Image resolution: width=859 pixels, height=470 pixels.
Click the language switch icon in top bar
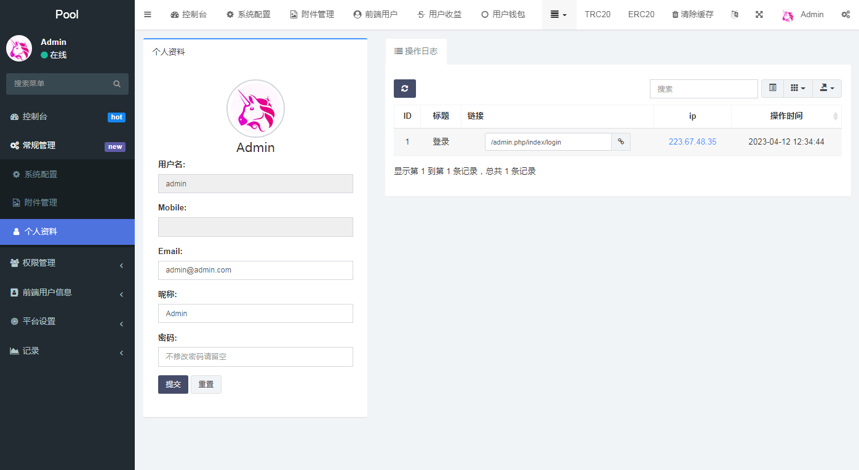pos(734,14)
